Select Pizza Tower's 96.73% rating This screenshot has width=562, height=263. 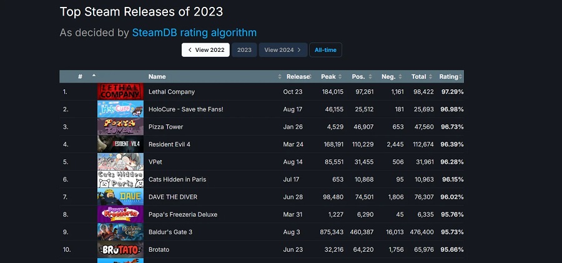[452, 127]
